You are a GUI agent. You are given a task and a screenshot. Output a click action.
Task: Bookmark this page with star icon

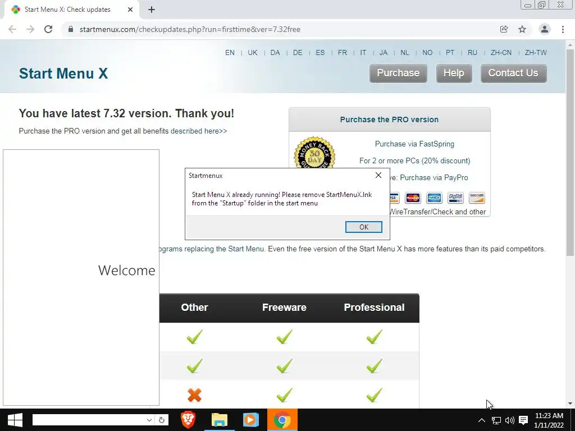(522, 29)
